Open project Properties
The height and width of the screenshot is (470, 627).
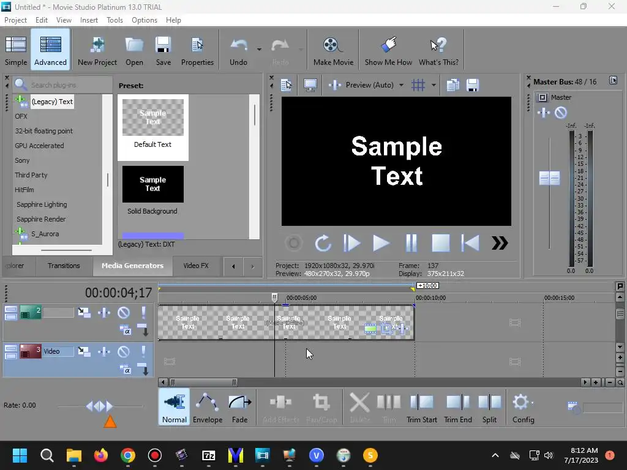tap(197, 50)
